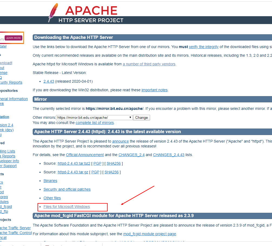Download httpd-2.4.43.tar.bz2 source
Screen dimensions: 272x246
click(74, 164)
